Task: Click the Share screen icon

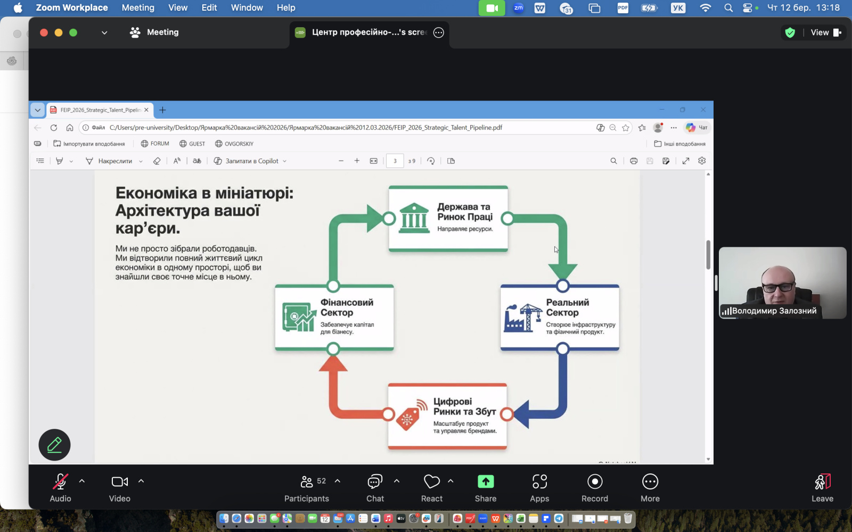Action: [485, 482]
